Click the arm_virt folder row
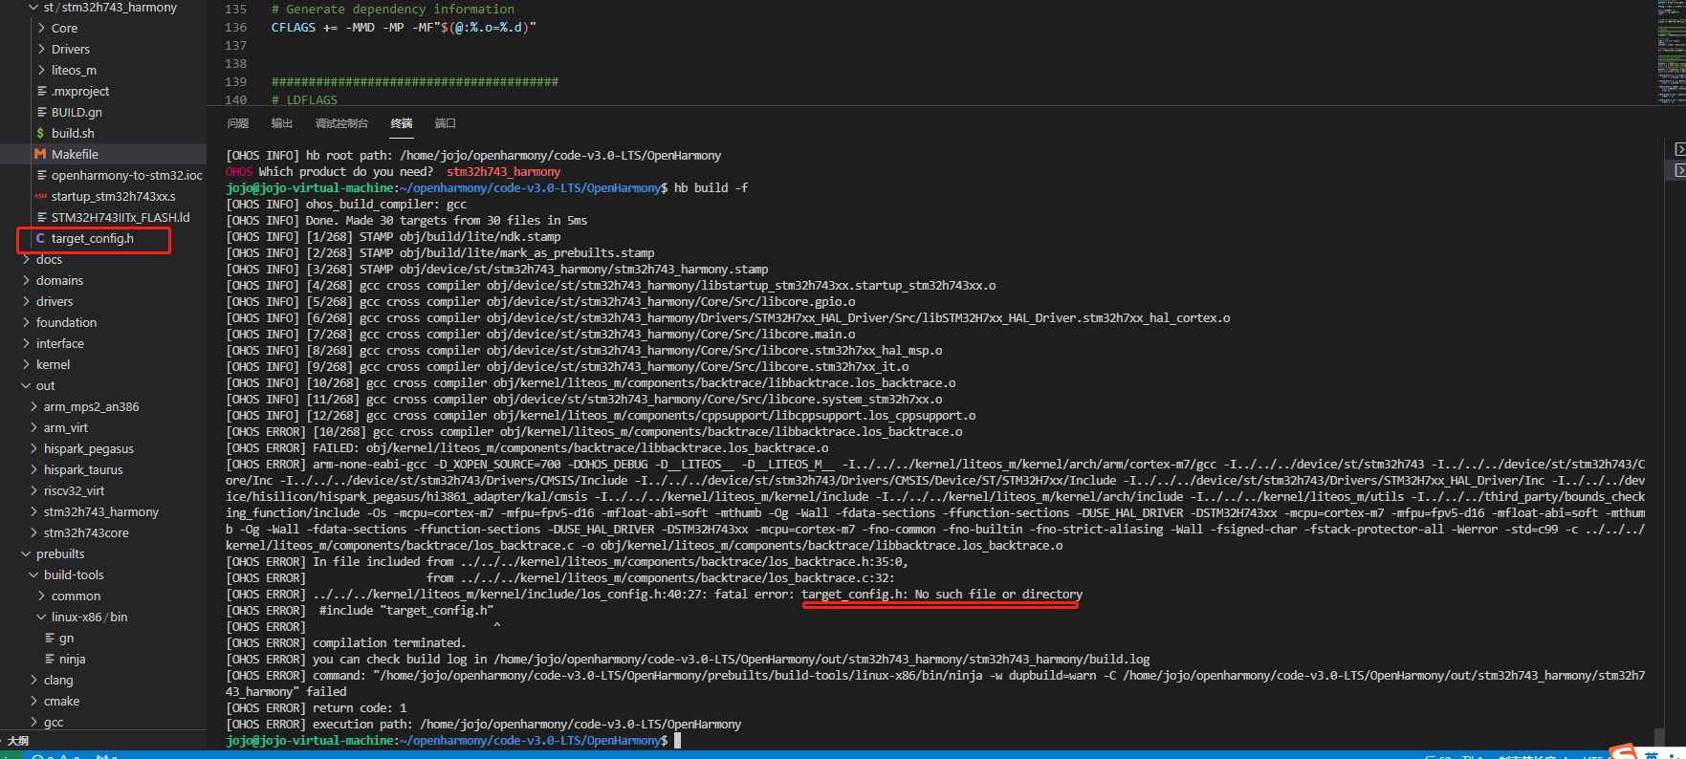 tap(103, 427)
